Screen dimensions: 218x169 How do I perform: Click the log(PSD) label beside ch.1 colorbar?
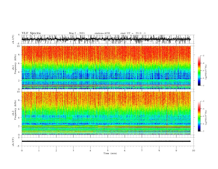206,72
